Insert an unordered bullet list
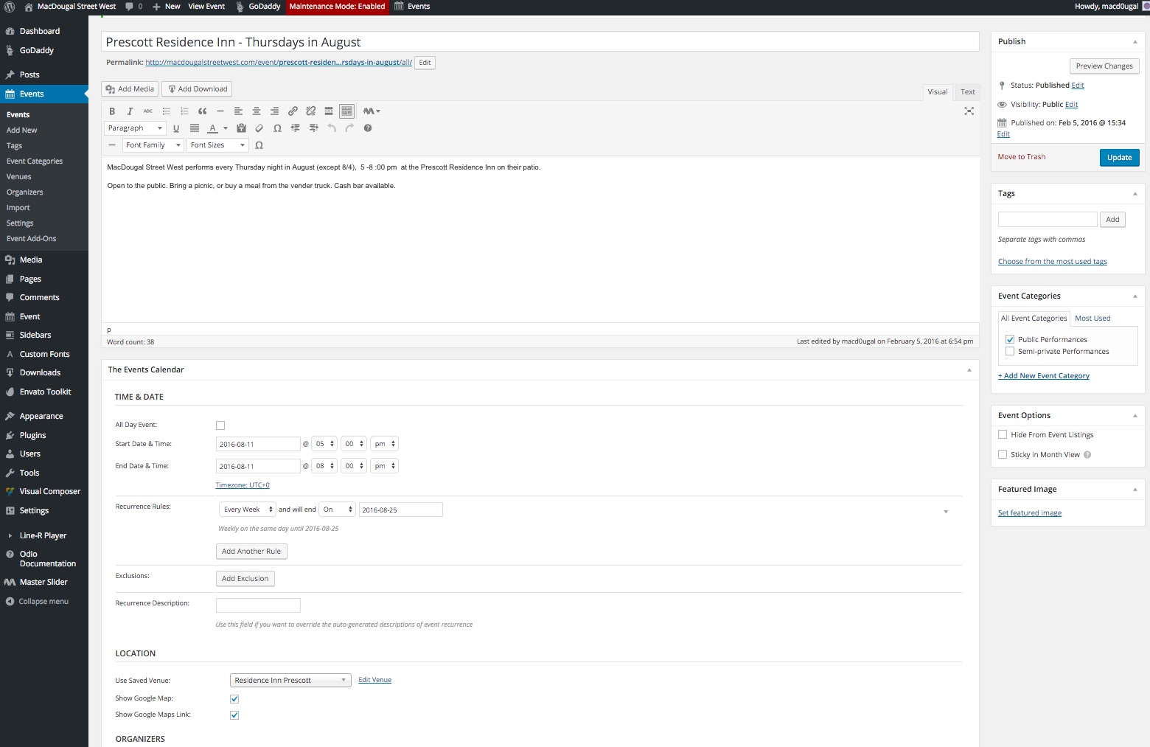The image size is (1150, 747). [x=166, y=111]
